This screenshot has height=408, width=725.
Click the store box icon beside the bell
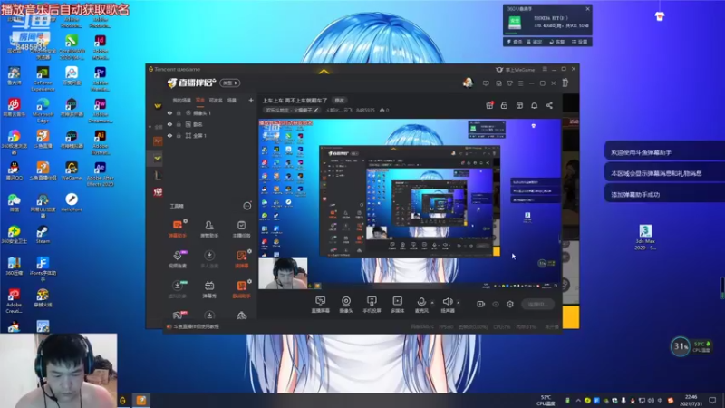(519, 105)
